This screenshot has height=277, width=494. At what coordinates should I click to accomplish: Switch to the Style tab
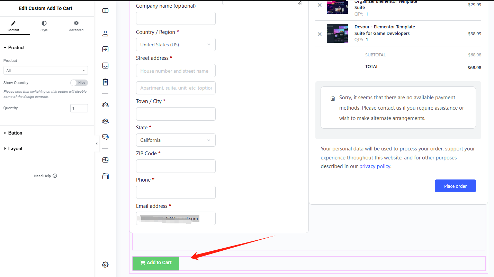point(44,26)
